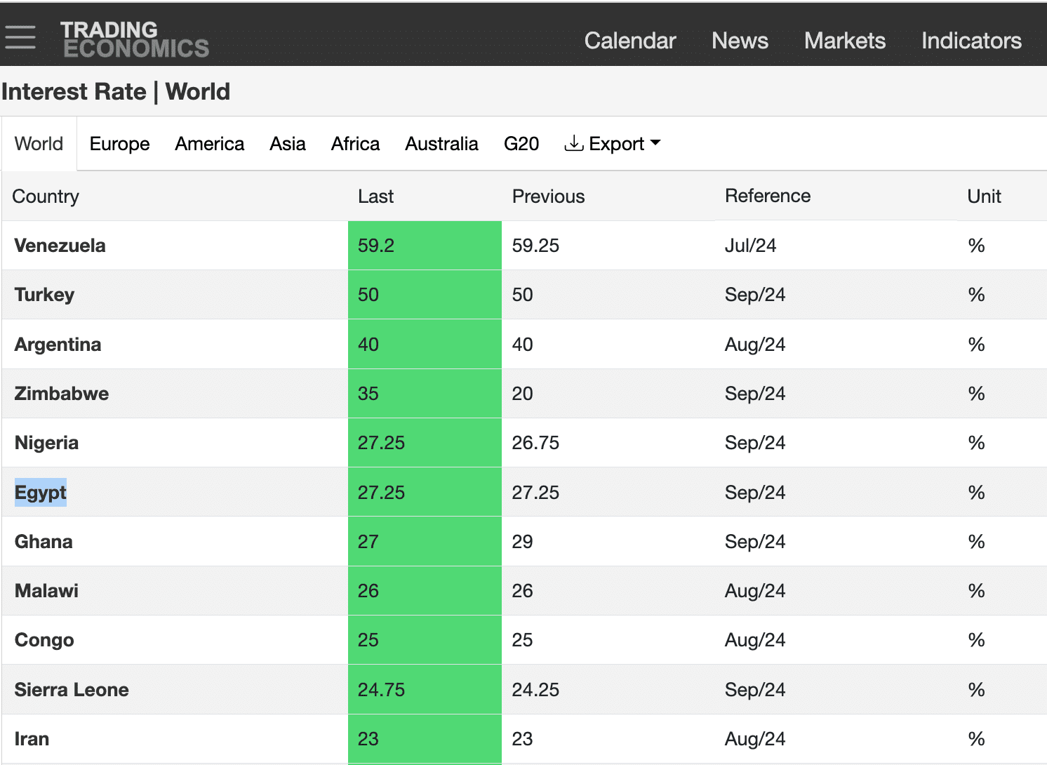Sort by the Previous column header

tap(549, 197)
